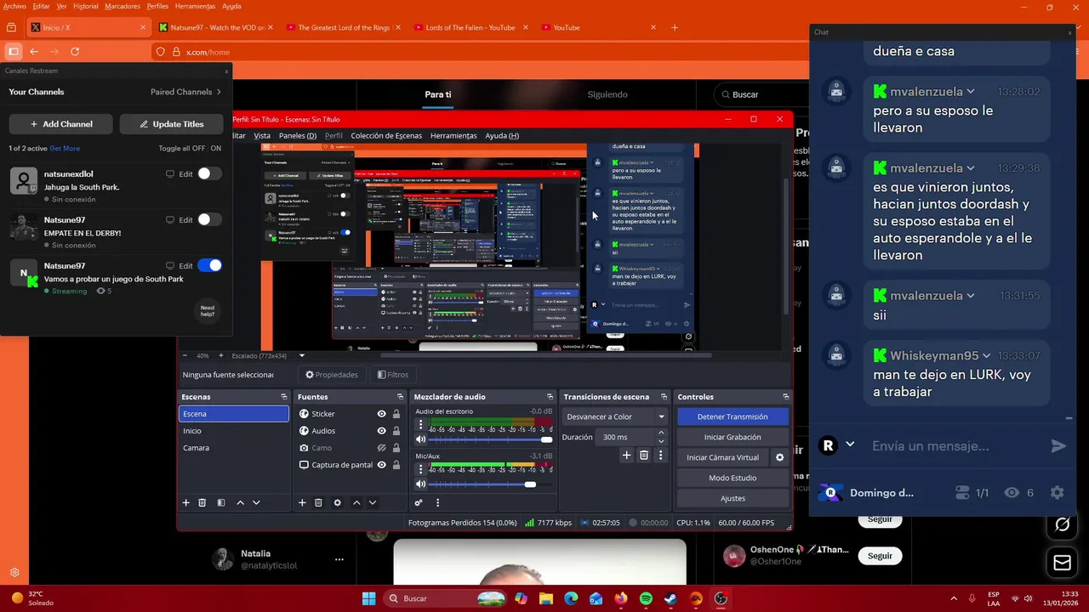Open Firefox sidebar settings gear bottom-left
Image resolution: width=1089 pixels, height=612 pixels.
pos(14,573)
